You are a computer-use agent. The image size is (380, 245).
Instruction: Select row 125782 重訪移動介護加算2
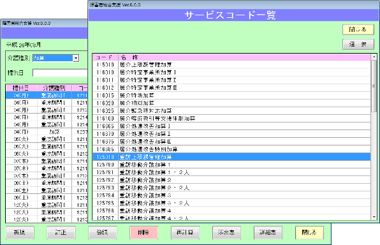(231, 180)
